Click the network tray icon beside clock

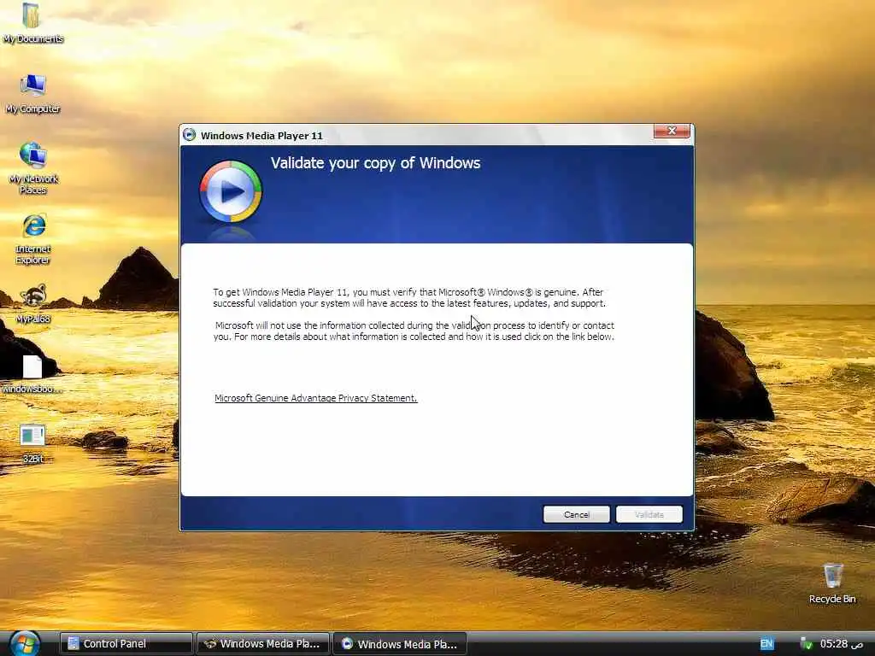807,644
